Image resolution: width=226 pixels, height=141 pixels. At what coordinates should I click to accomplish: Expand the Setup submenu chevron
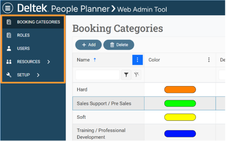[38, 75]
